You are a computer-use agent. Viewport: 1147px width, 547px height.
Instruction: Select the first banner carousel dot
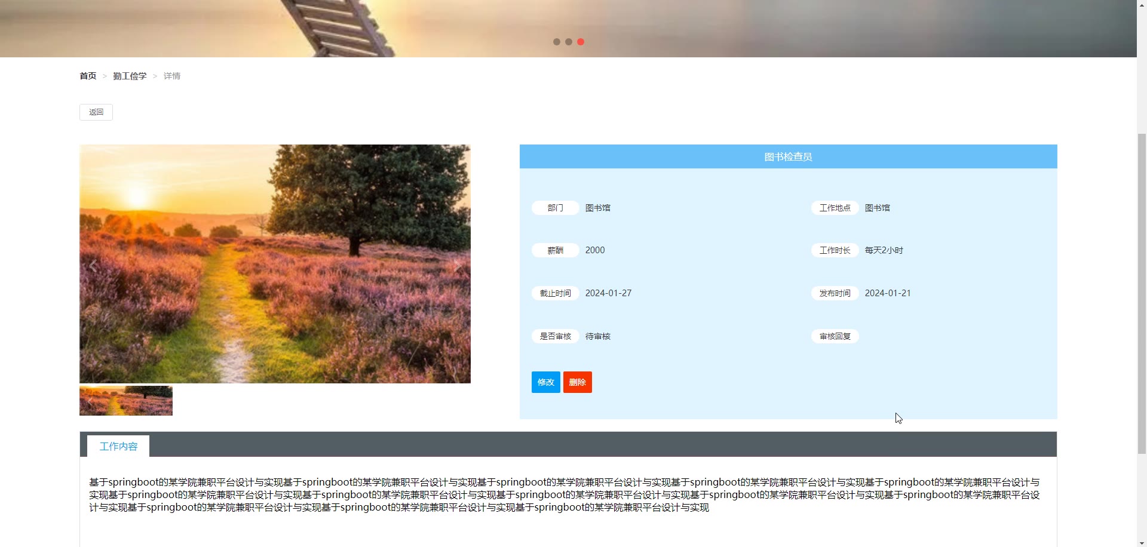click(x=557, y=42)
